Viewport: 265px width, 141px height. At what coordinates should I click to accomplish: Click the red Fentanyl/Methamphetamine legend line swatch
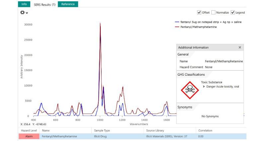click(x=177, y=27)
